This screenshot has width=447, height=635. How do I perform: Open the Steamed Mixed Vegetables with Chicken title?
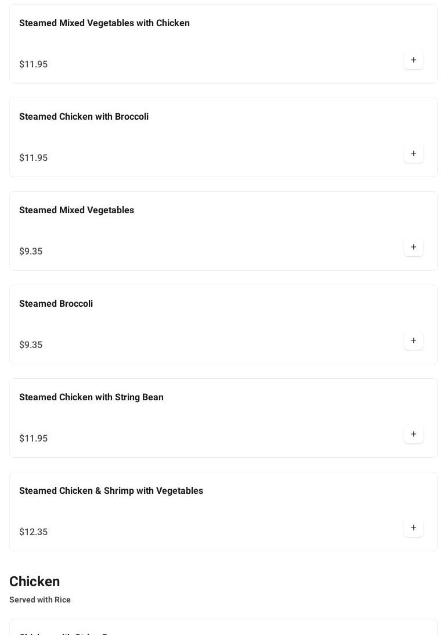click(x=104, y=23)
